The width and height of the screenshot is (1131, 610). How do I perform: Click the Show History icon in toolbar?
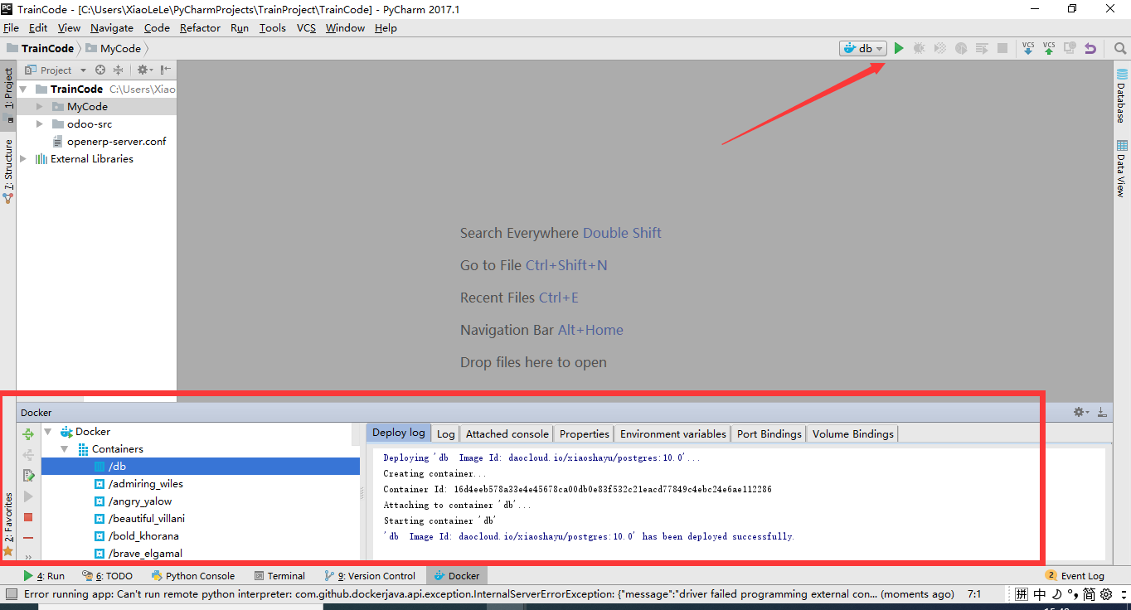[1070, 48]
